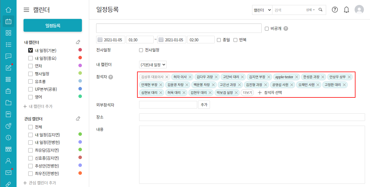Click the edit pencil beside 내 캘린더
Viewport: 370px width, 187px height.
tap(78, 42)
